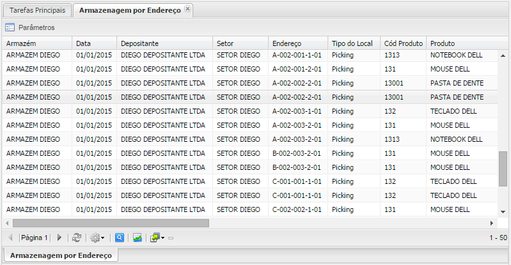511x265 pixels.
Task: Click ARMAZEM DIEGO in the A-002-001-1-01 row
Action: [33, 55]
